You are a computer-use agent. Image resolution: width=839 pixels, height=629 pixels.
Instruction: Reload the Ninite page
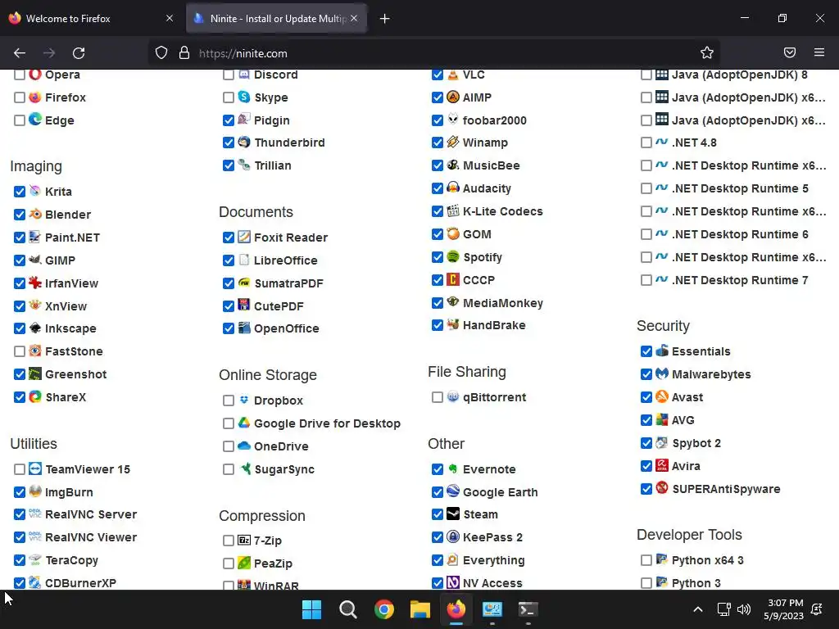click(79, 53)
